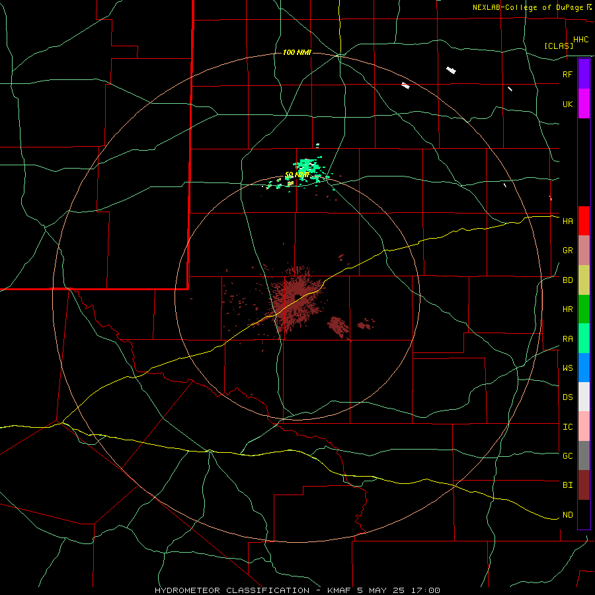This screenshot has height=595, width=595.
Task: Click the GC legend label
Action: click(567, 456)
